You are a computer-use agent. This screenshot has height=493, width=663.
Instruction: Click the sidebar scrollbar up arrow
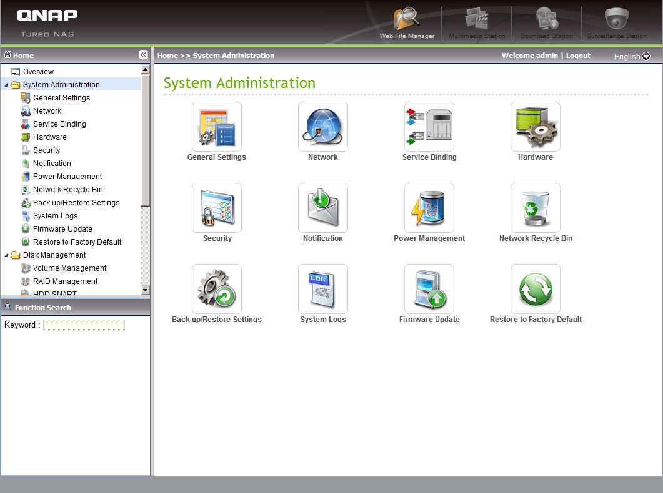(145, 69)
